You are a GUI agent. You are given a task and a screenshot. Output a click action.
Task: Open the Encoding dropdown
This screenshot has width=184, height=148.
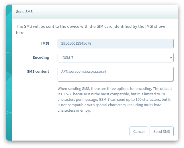pos(116,58)
